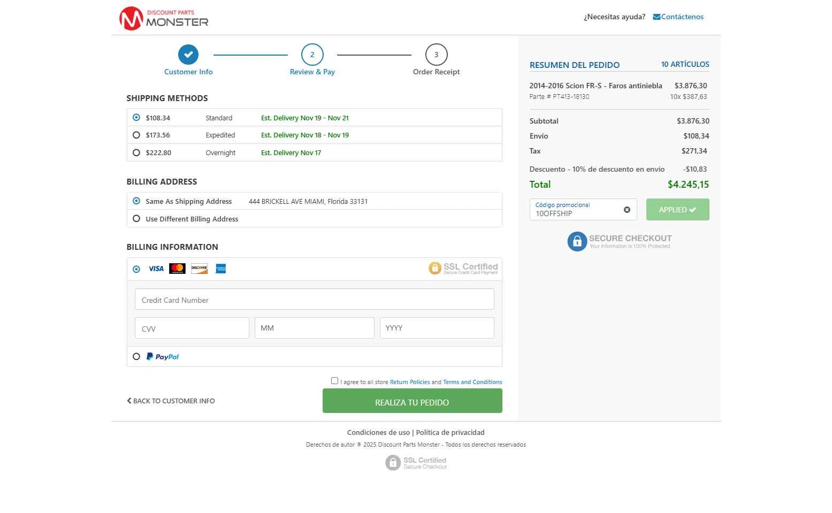Viewport: 832px width, 513px height.
Task: Go to the Customer Info step label
Action: point(188,72)
